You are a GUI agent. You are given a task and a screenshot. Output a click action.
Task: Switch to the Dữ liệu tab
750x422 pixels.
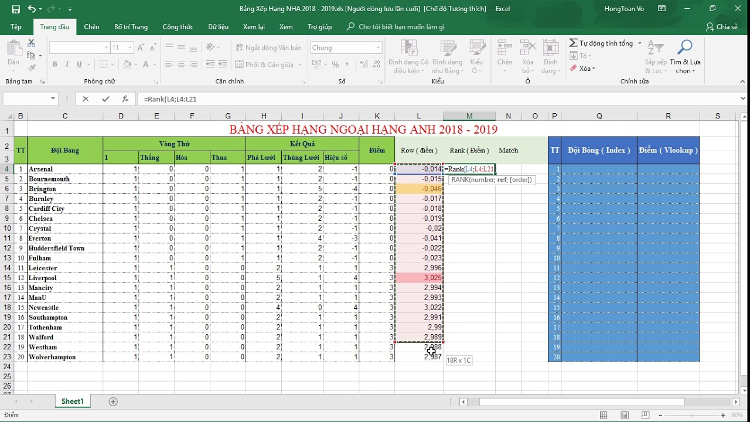219,27
